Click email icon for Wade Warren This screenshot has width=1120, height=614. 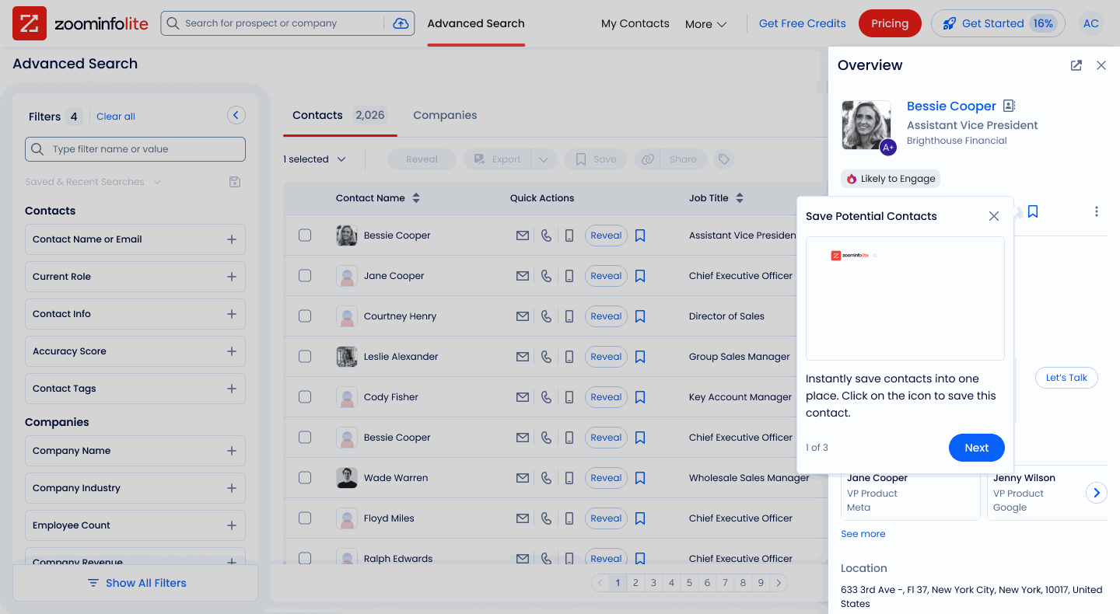(x=523, y=478)
